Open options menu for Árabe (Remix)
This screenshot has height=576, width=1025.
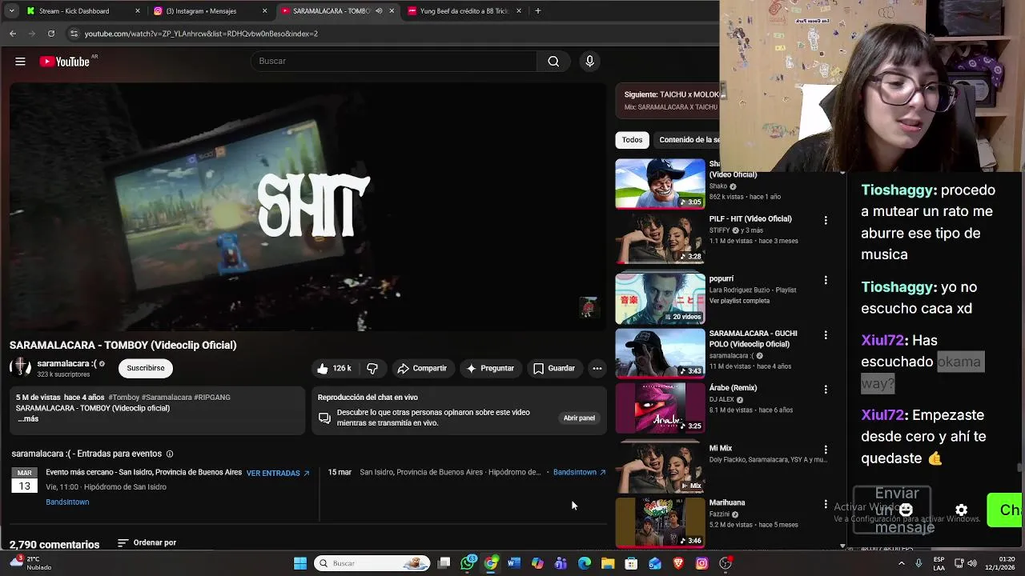(826, 389)
